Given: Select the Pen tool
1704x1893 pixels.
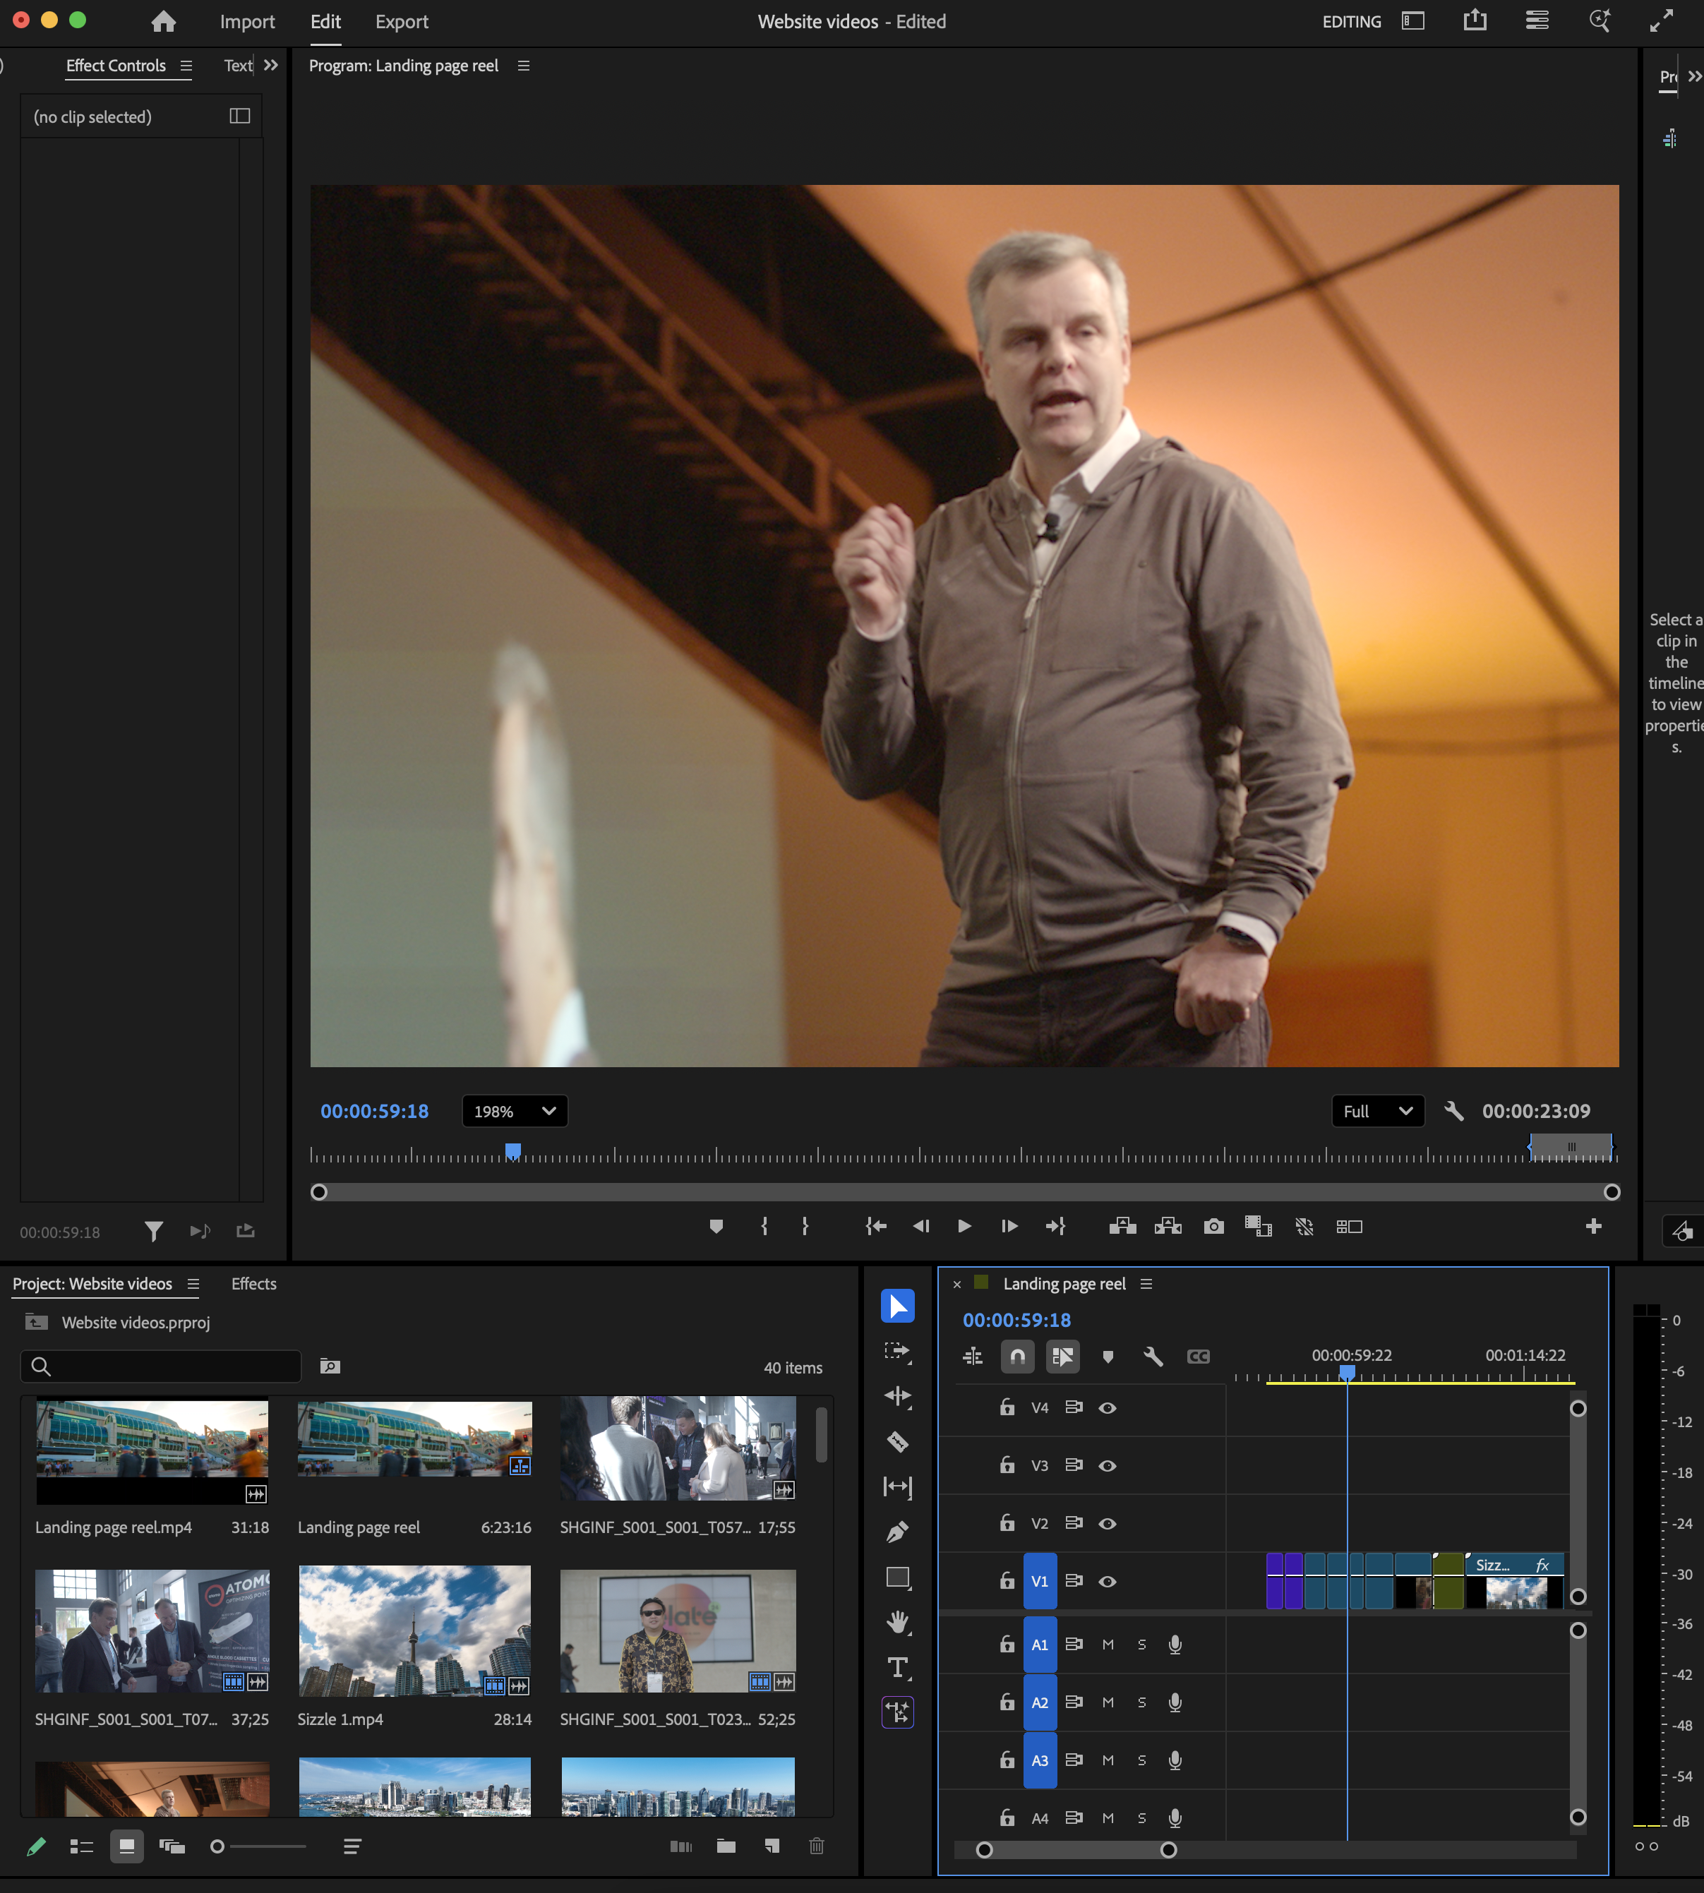Looking at the screenshot, I should click(897, 1532).
